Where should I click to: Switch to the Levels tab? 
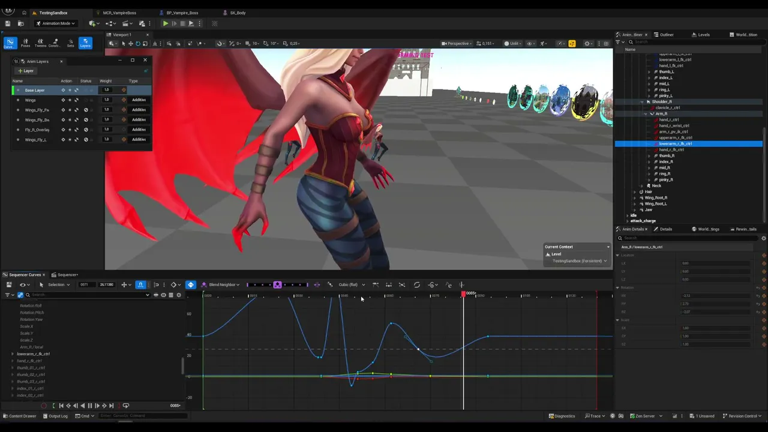click(700, 35)
